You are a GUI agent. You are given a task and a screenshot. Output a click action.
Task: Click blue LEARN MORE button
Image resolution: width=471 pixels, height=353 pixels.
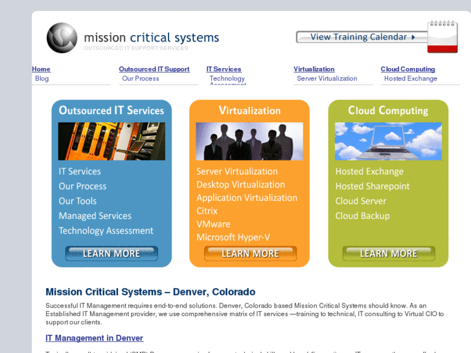(111, 253)
